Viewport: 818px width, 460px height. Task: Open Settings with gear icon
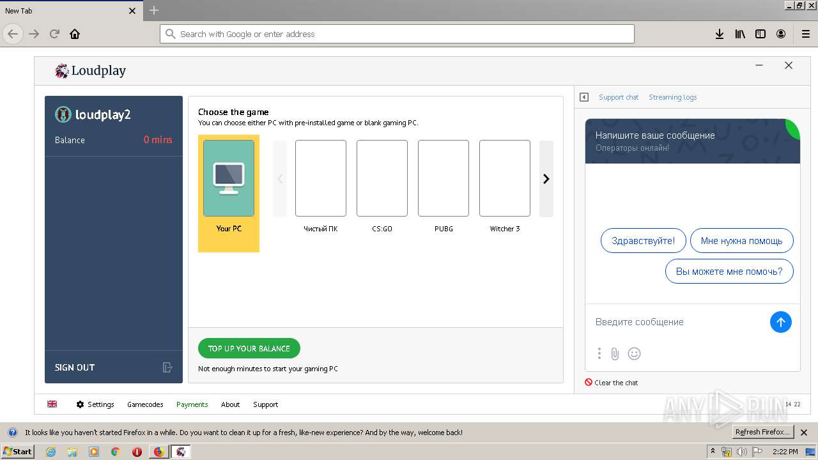point(95,404)
